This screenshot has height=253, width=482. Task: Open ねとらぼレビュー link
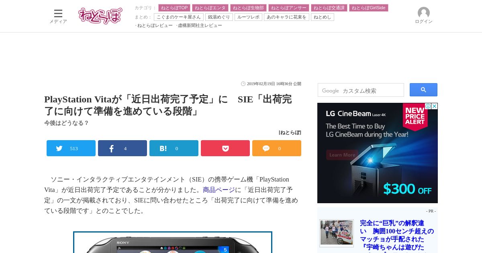(155, 25)
